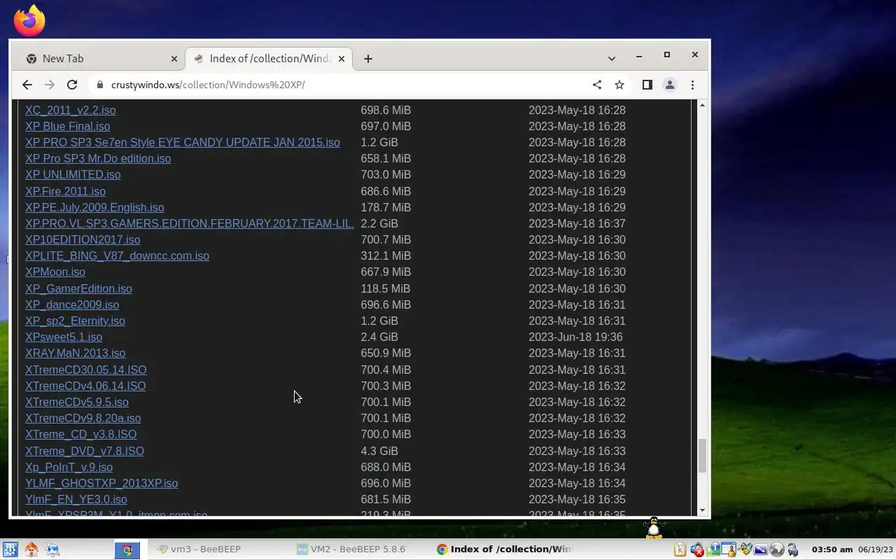Close the New Tab tab
Image resolution: width=896 pixels, height=560 pixels.
174,59
